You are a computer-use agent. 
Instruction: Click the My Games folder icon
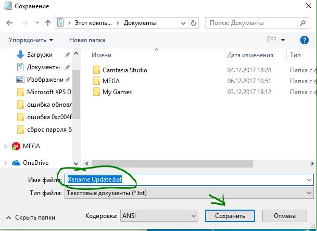pos(96,92)
